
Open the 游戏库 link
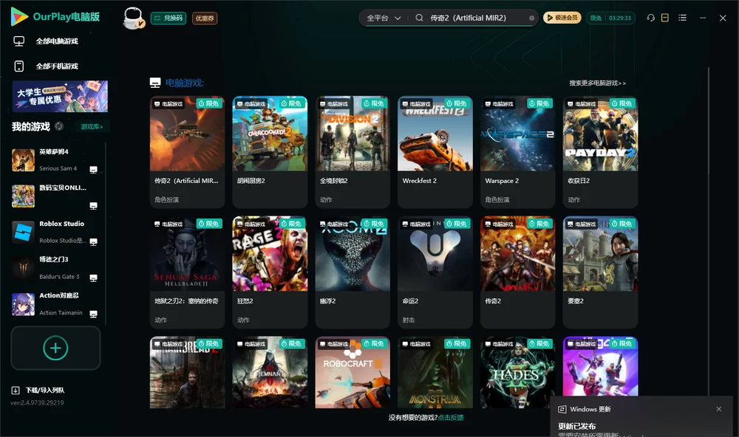click(x=92, y=127)
